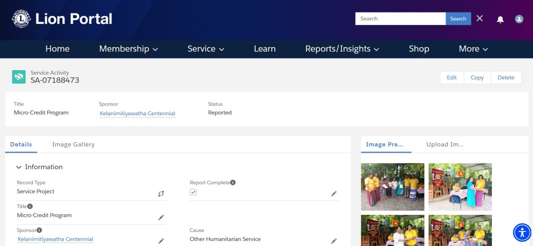Click the SA-07188473 record number
The image size is (533, 246).
[55, 80]
